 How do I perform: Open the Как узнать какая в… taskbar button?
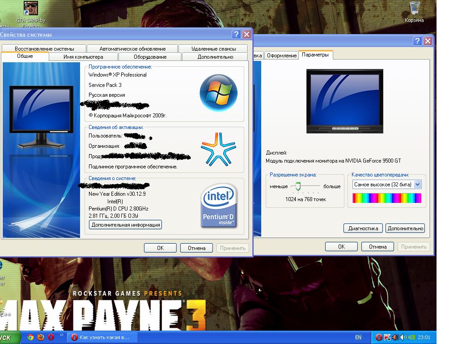click(x=102, y=337)
